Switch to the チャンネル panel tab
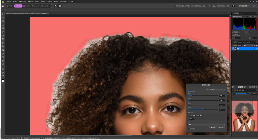The image size is (258, 140). [240, 42]
